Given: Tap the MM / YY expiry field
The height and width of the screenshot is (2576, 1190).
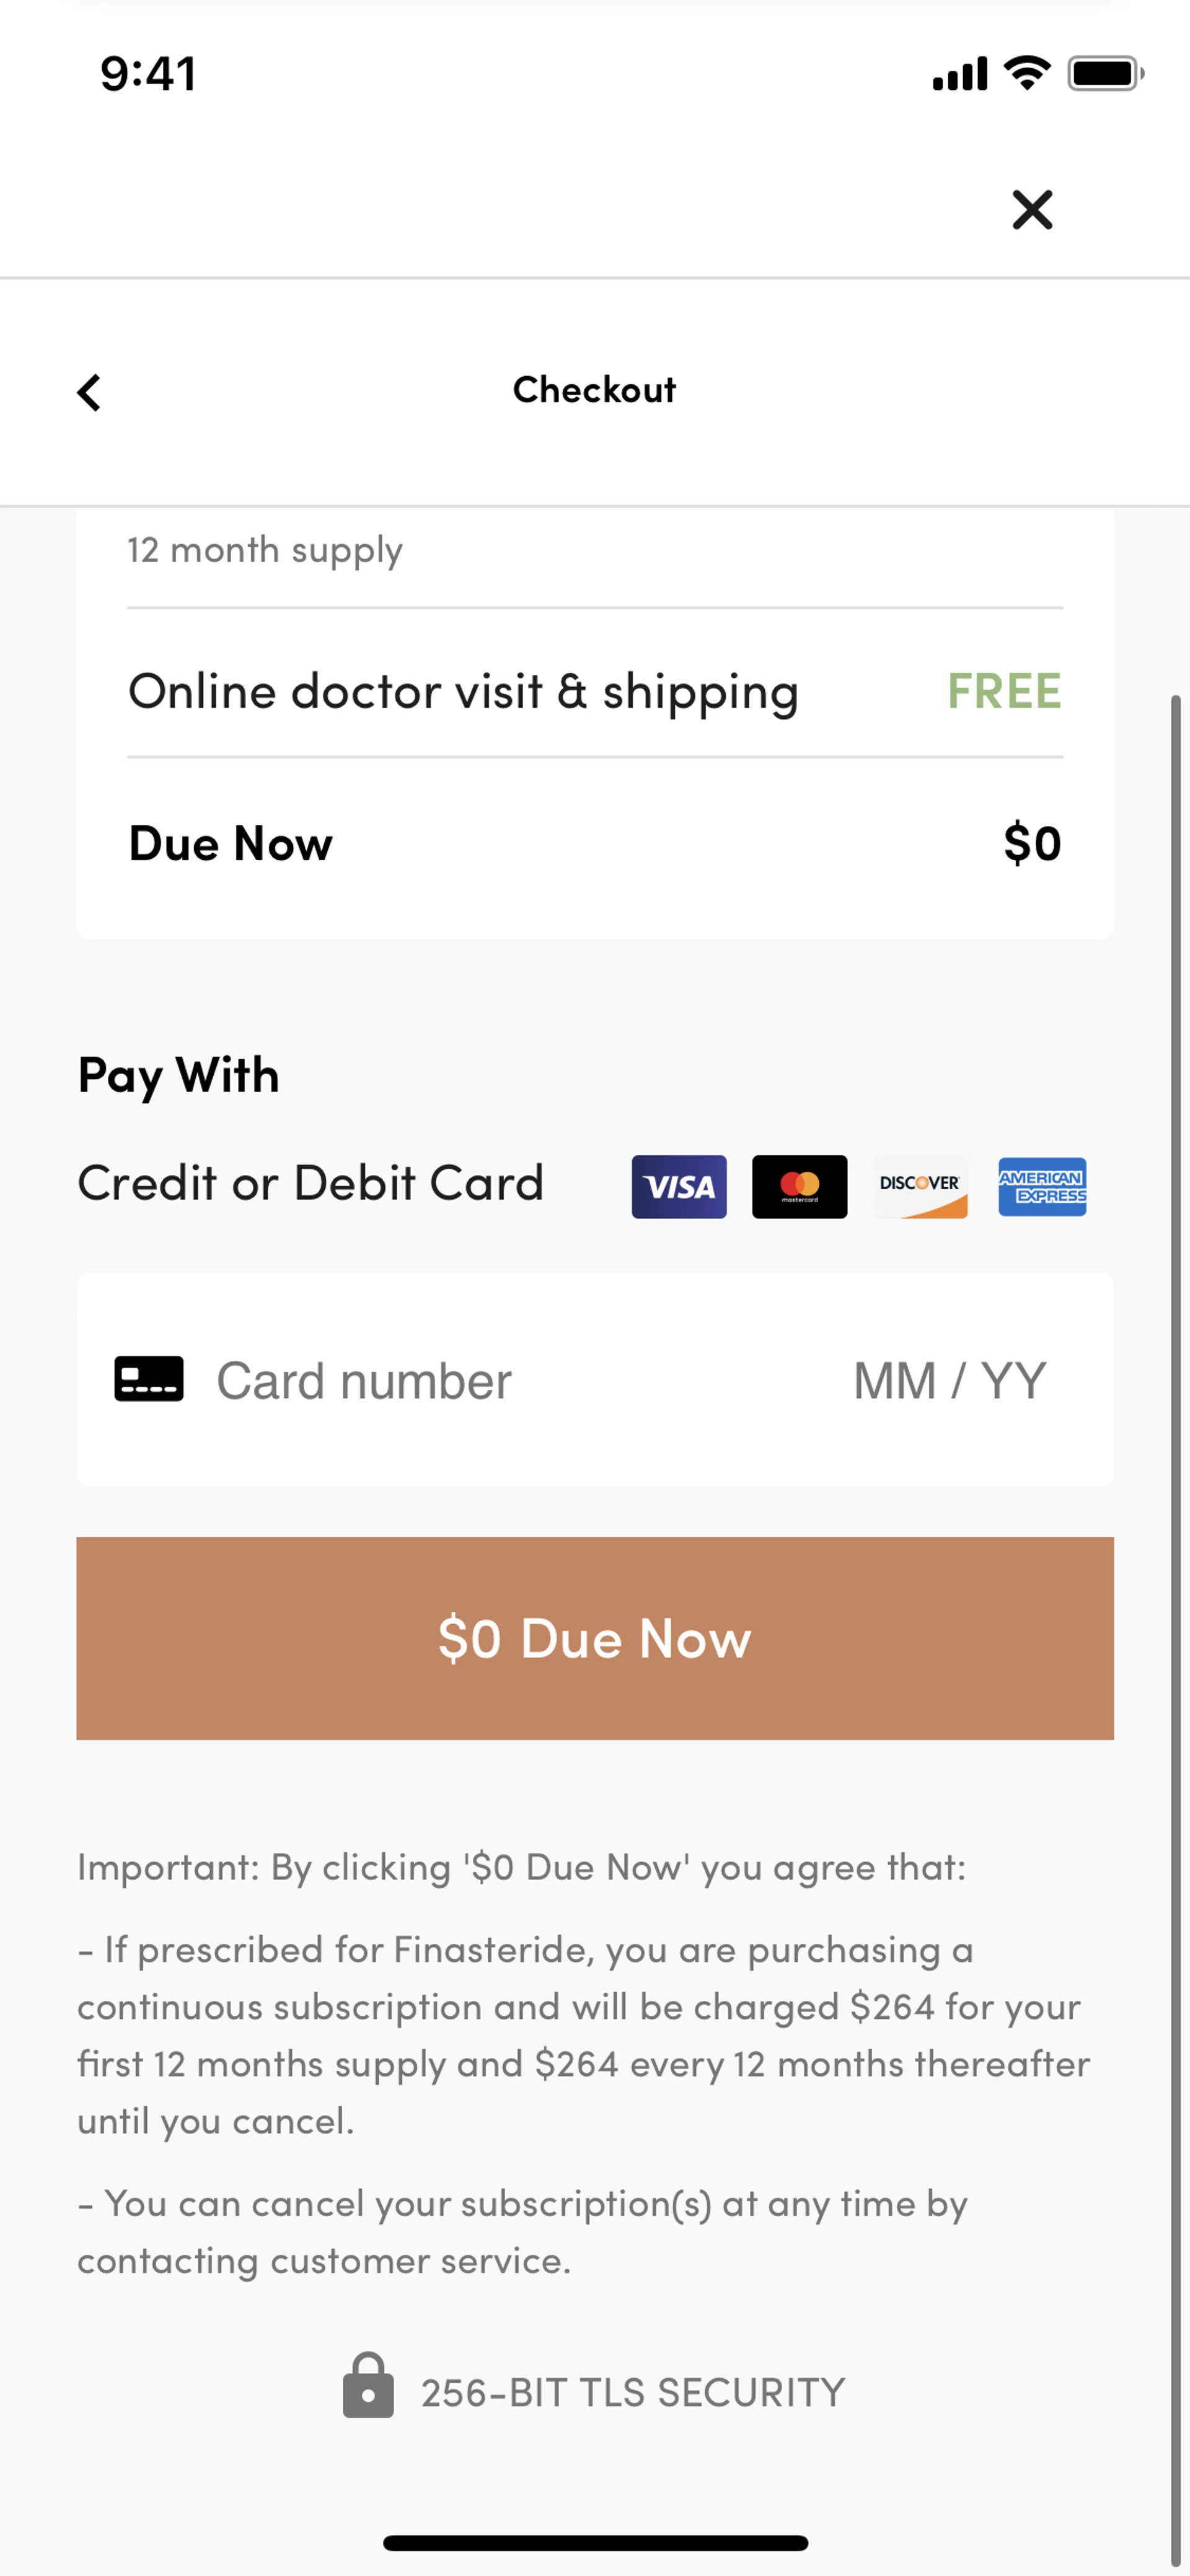Looking at the screenshot, I should [949, 1381].
